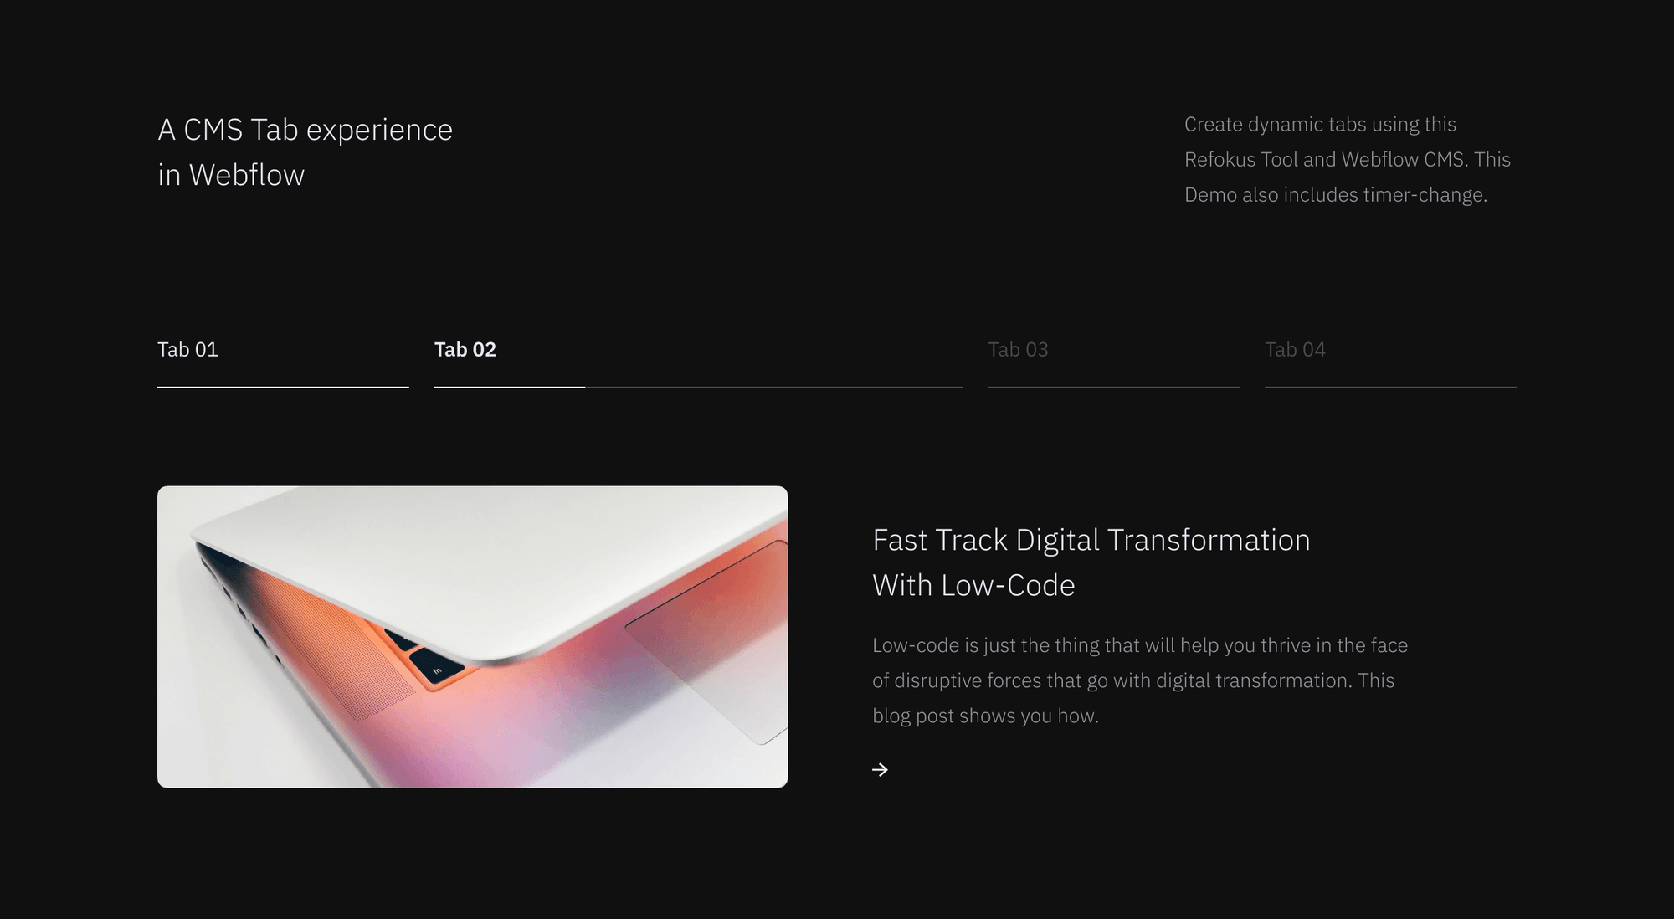This screenshot has height=919, width=1674.
Task: Click the 'Create dynamic tabs using this' text
Action: (1320, 125)
